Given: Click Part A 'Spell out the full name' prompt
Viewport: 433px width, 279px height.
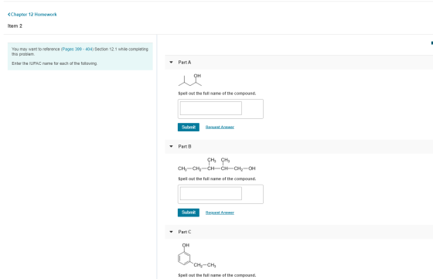Looking at the screenshot, I should click(x=217, y=94).
